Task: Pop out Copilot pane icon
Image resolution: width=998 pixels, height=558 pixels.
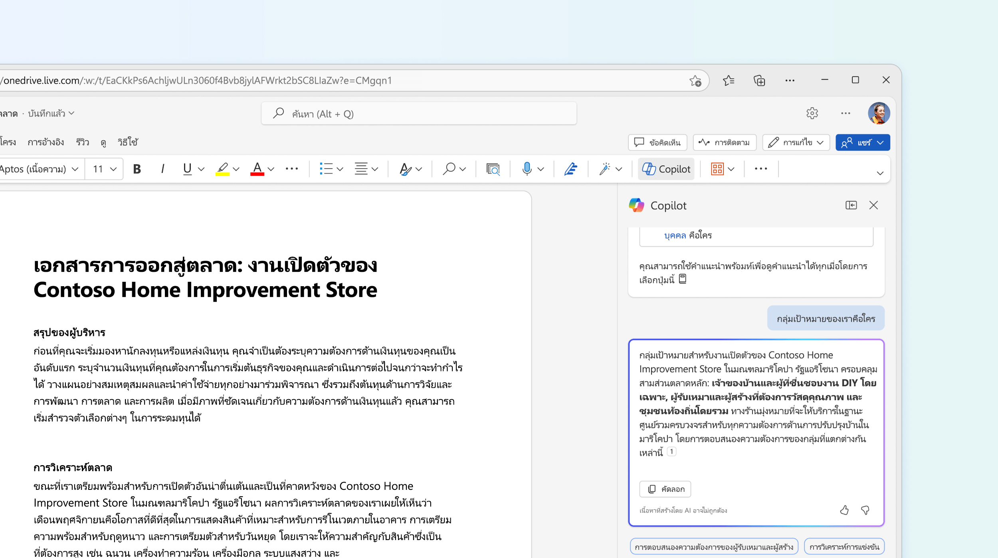Action: click(851, 205)
